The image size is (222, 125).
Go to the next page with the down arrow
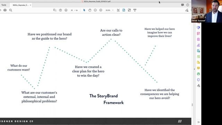66,10
